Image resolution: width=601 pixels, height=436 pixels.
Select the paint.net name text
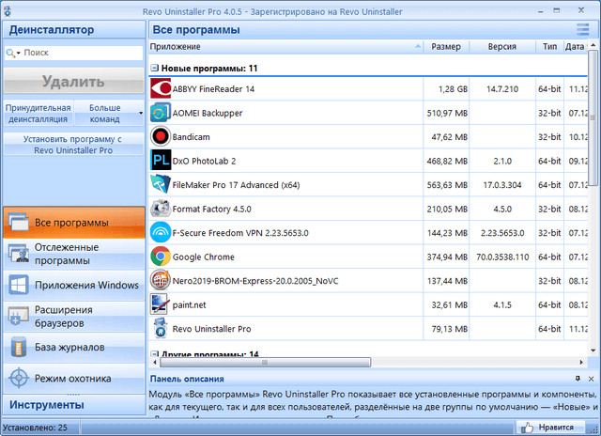[x=189, y=304]
